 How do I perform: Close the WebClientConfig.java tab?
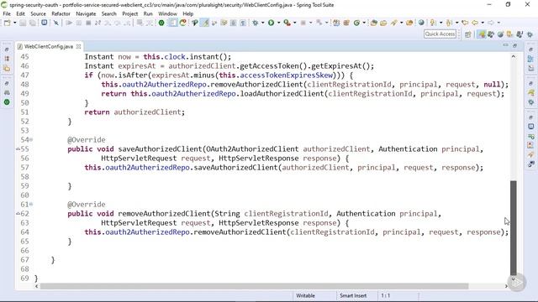coord(78,46)
